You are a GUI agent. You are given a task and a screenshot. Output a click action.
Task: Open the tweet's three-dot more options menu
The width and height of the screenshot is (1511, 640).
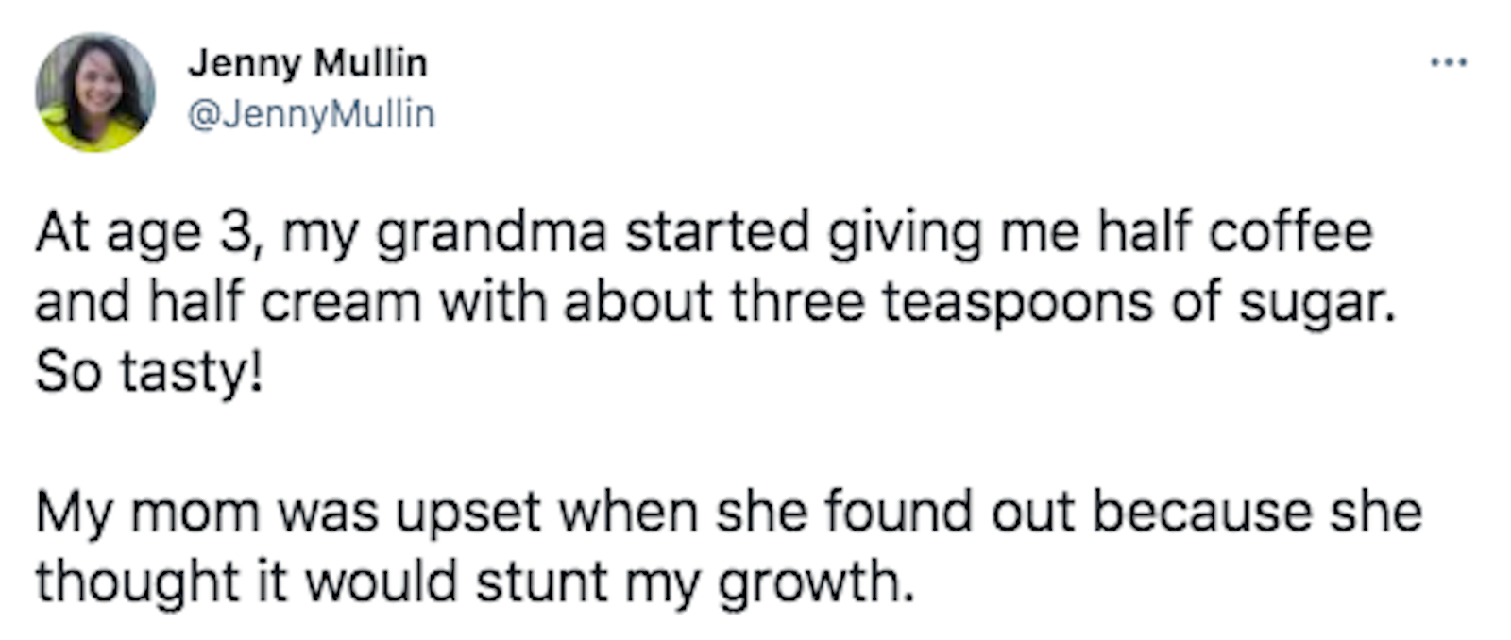[x=1448, y=63]
